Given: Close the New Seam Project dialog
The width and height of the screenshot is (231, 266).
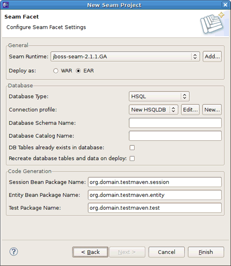Looking at the screenshot, I should click(x=225, y=5).
